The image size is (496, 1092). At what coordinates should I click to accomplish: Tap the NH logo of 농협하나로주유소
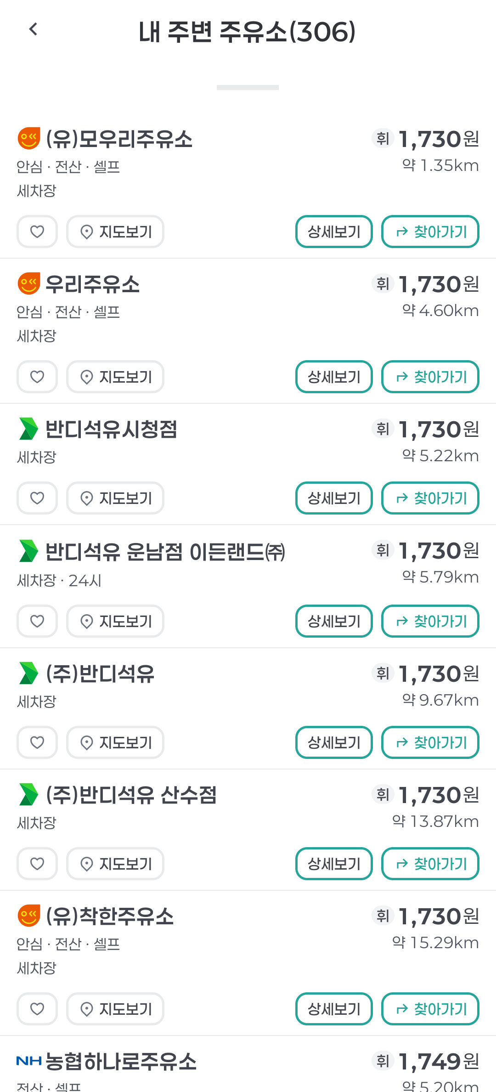tap(28, 1061)
